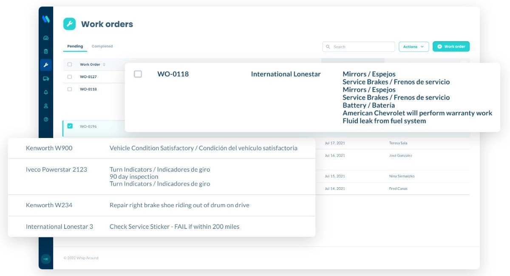Click the add Work order button
The width and height of the screenshot is (510, 276).
click(x=451, y=47)
